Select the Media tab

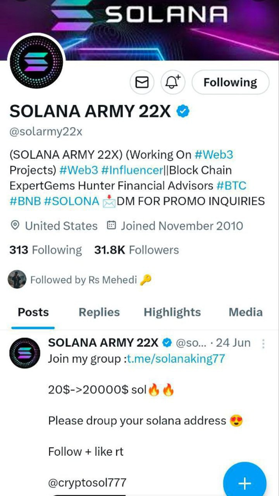point(246,312)
